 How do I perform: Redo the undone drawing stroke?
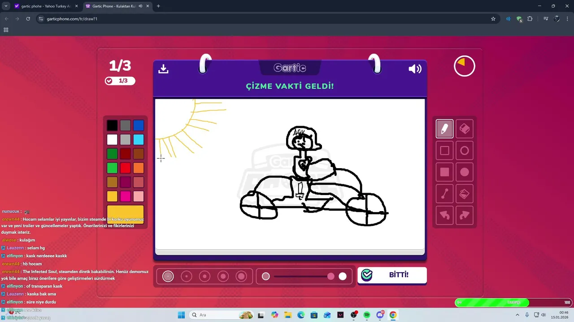click(465, 215)
